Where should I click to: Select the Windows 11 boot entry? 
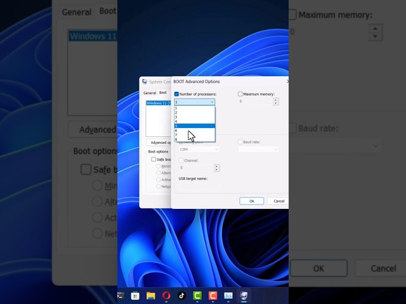coord(159,103)
